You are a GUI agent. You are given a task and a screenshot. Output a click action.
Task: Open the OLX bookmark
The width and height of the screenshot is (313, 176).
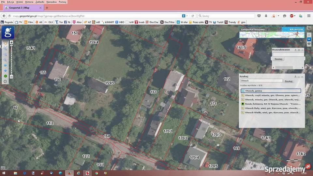pos(49,22)
